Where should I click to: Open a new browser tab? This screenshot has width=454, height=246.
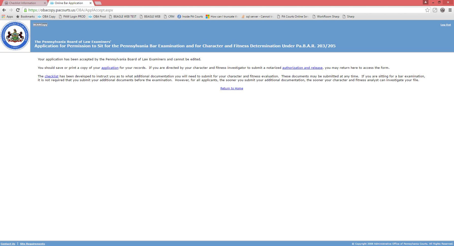pyautogui.click(x=98, y=3)
